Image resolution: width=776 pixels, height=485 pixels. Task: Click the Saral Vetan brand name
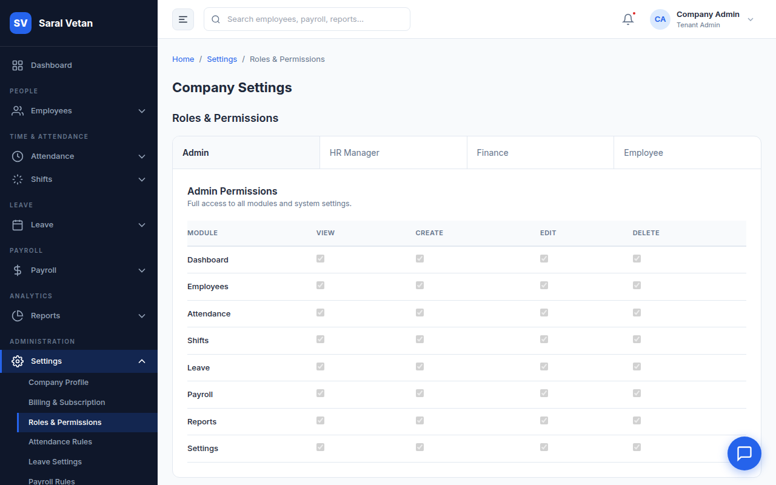click(x=65, y=23)
